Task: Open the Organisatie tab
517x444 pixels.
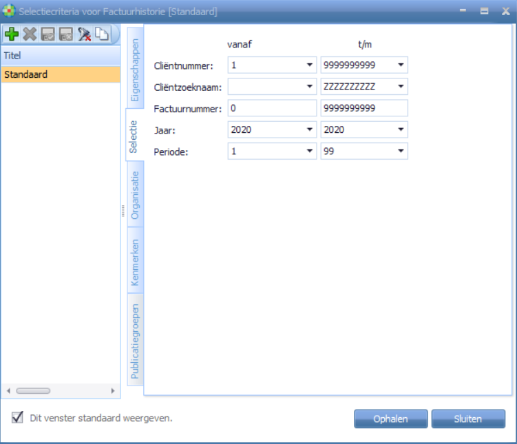Action: click(135, 195)
